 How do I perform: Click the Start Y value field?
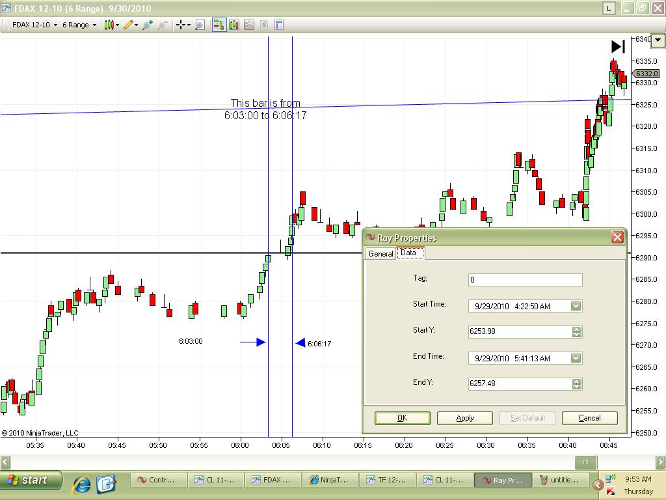coord(520,331)
